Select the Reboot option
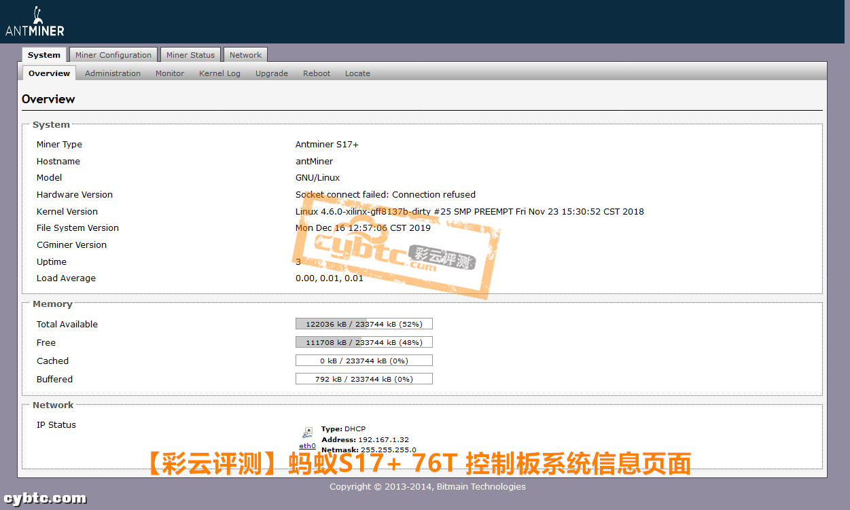Viewport: 850px width, 510px height. (317, 73)
